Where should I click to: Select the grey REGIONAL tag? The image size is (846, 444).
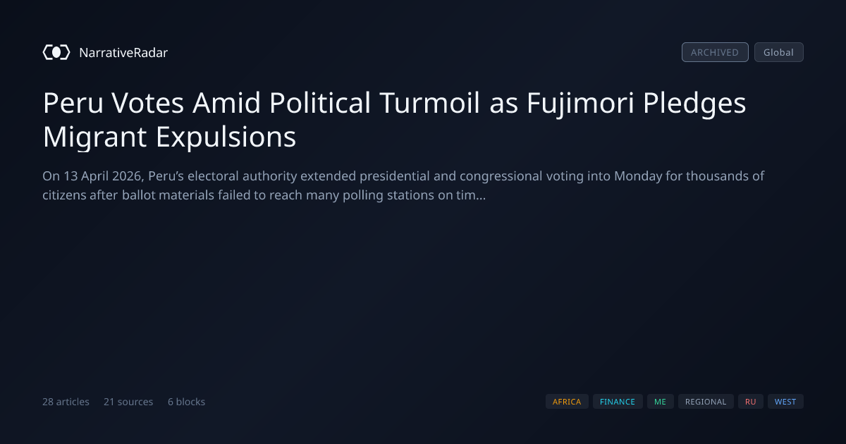click(x=706, y=402)
